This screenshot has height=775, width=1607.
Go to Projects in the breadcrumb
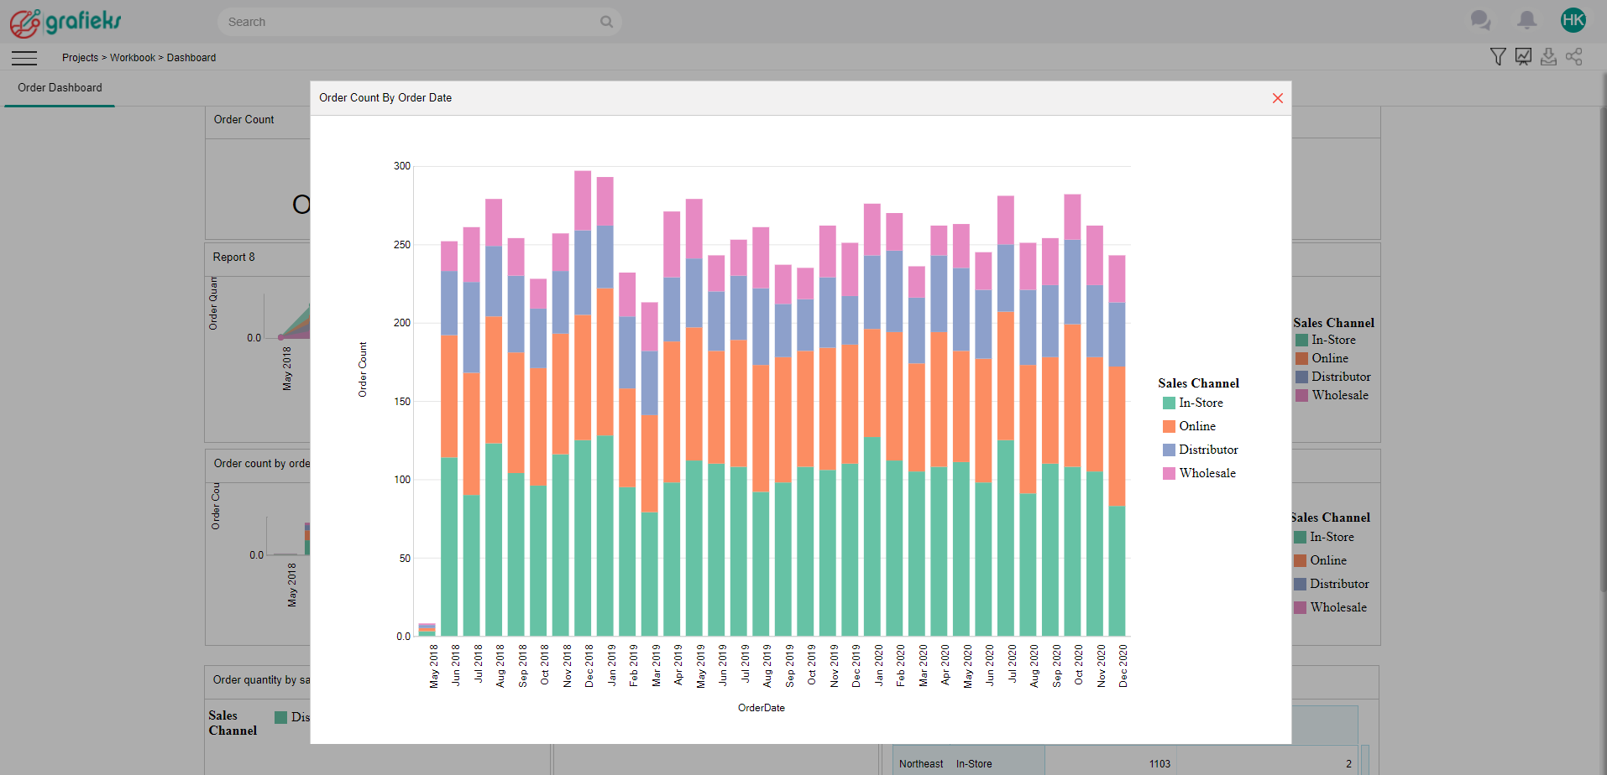(80, 58)
